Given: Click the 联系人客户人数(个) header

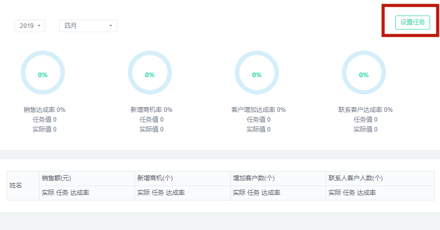Looking at the screenshot, I should pyautogui.click(x=355, y=178).
